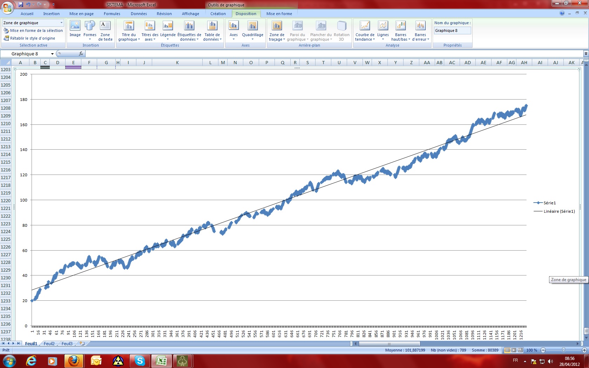The height and width of the screenshot is (368, 589).
Task: Expand the formula bar
Action: coord(585,54)
